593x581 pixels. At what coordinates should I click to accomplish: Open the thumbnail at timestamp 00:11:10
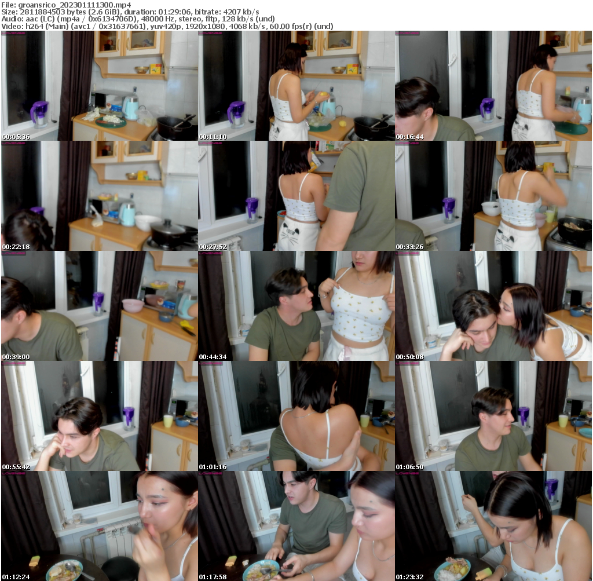point(296,84)
